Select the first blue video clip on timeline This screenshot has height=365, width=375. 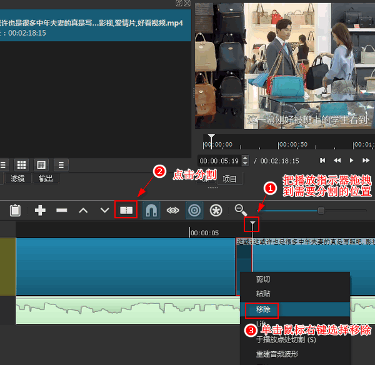(126, 266)
